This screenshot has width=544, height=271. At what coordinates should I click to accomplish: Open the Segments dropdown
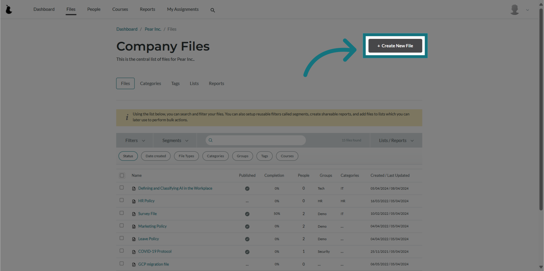pos(175,141)
